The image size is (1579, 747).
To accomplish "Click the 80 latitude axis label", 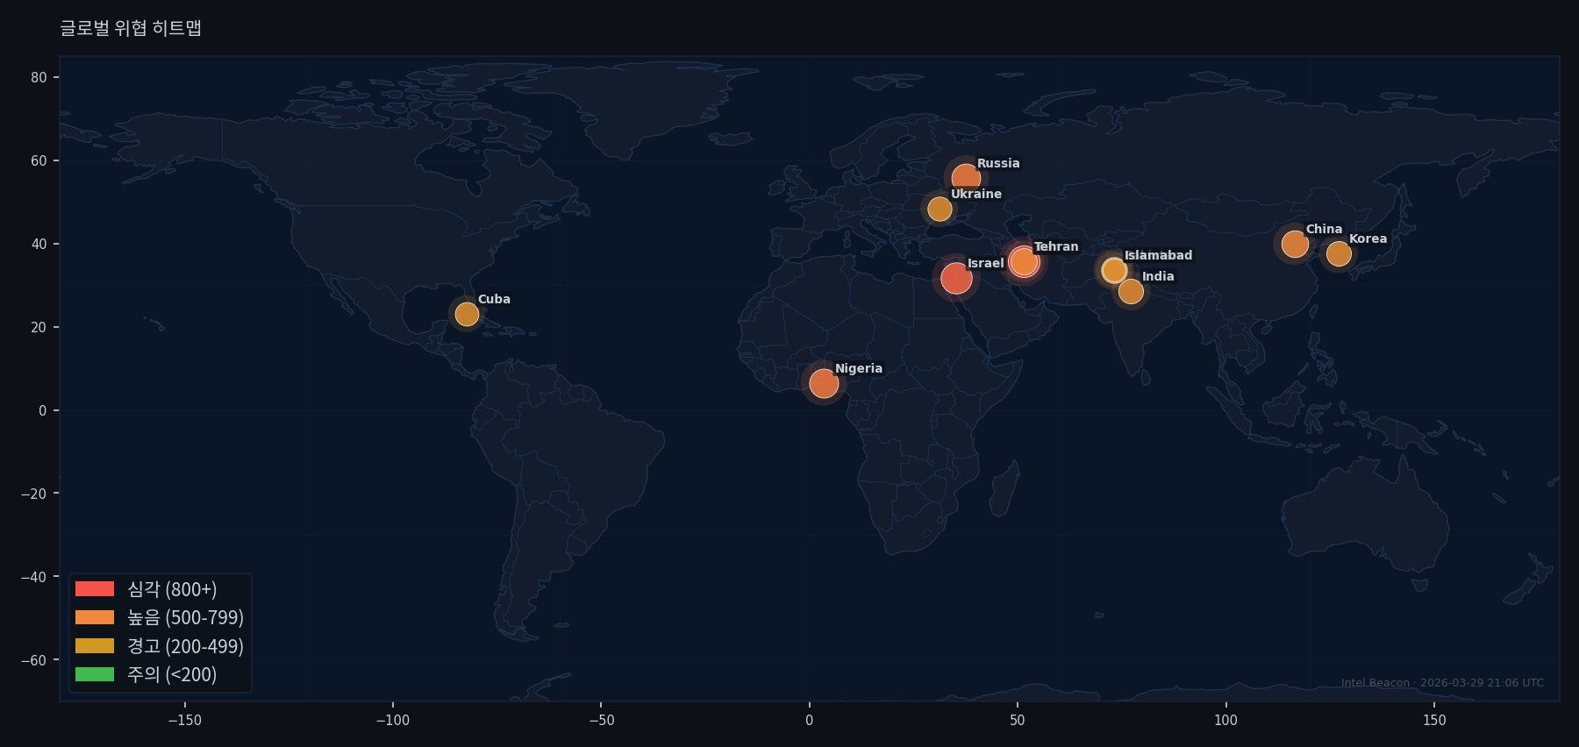I will coord(39,77).
